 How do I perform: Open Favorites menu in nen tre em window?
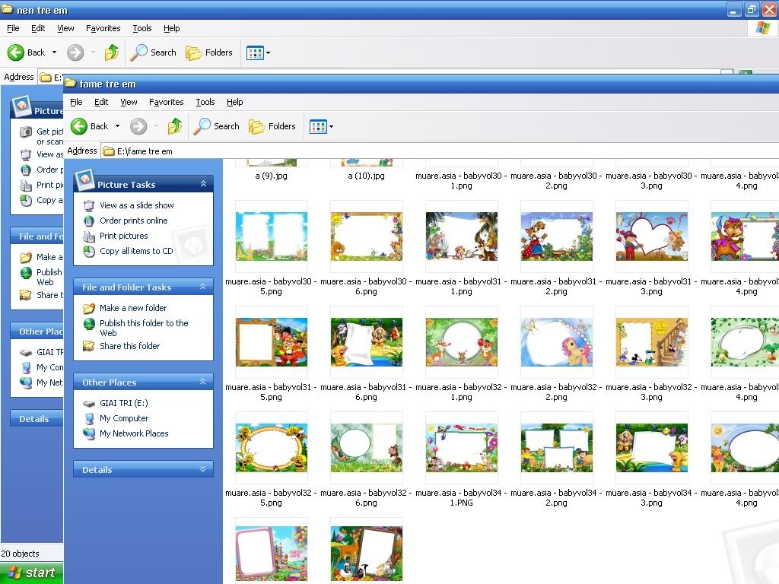[103, 28]
